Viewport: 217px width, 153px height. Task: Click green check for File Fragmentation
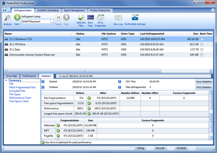click(89, 98)
